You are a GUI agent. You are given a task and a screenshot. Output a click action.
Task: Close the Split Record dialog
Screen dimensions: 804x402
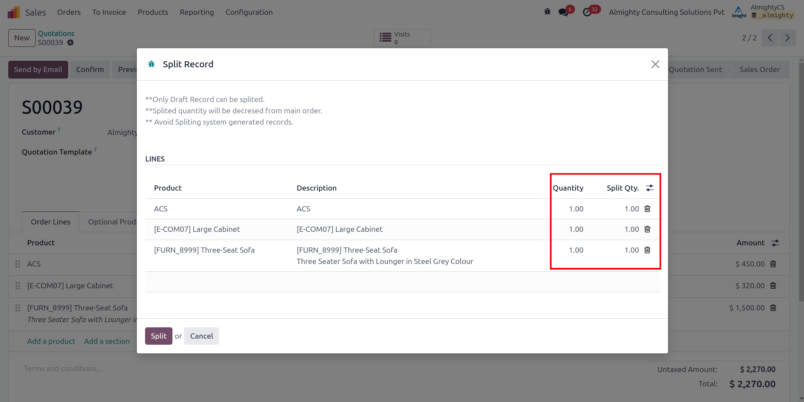coord(655,64)
